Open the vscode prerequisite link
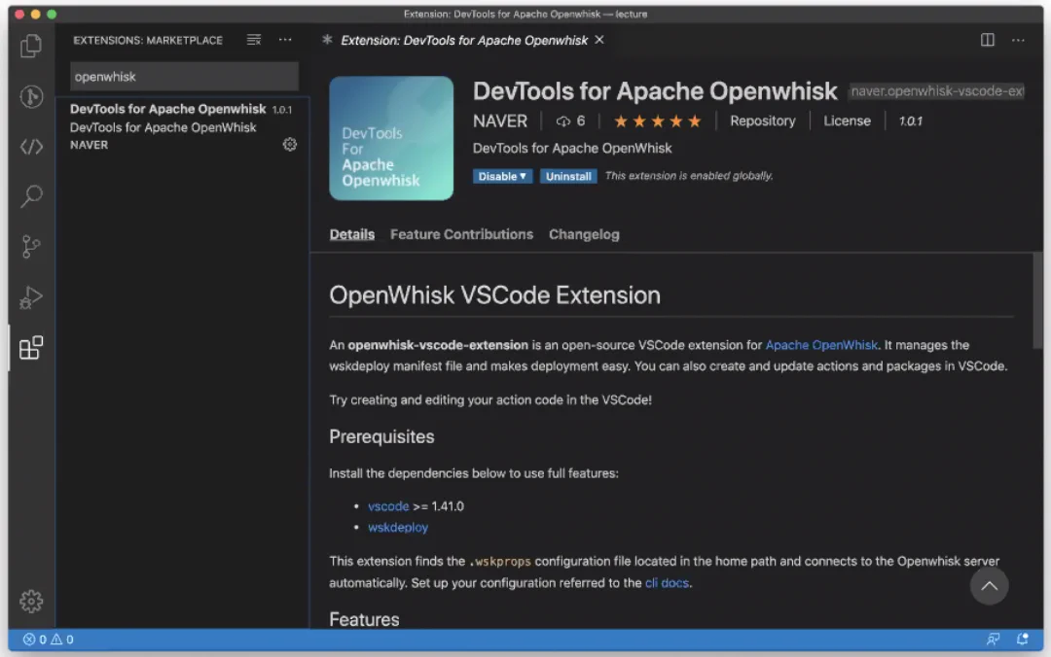 (388, 506)
